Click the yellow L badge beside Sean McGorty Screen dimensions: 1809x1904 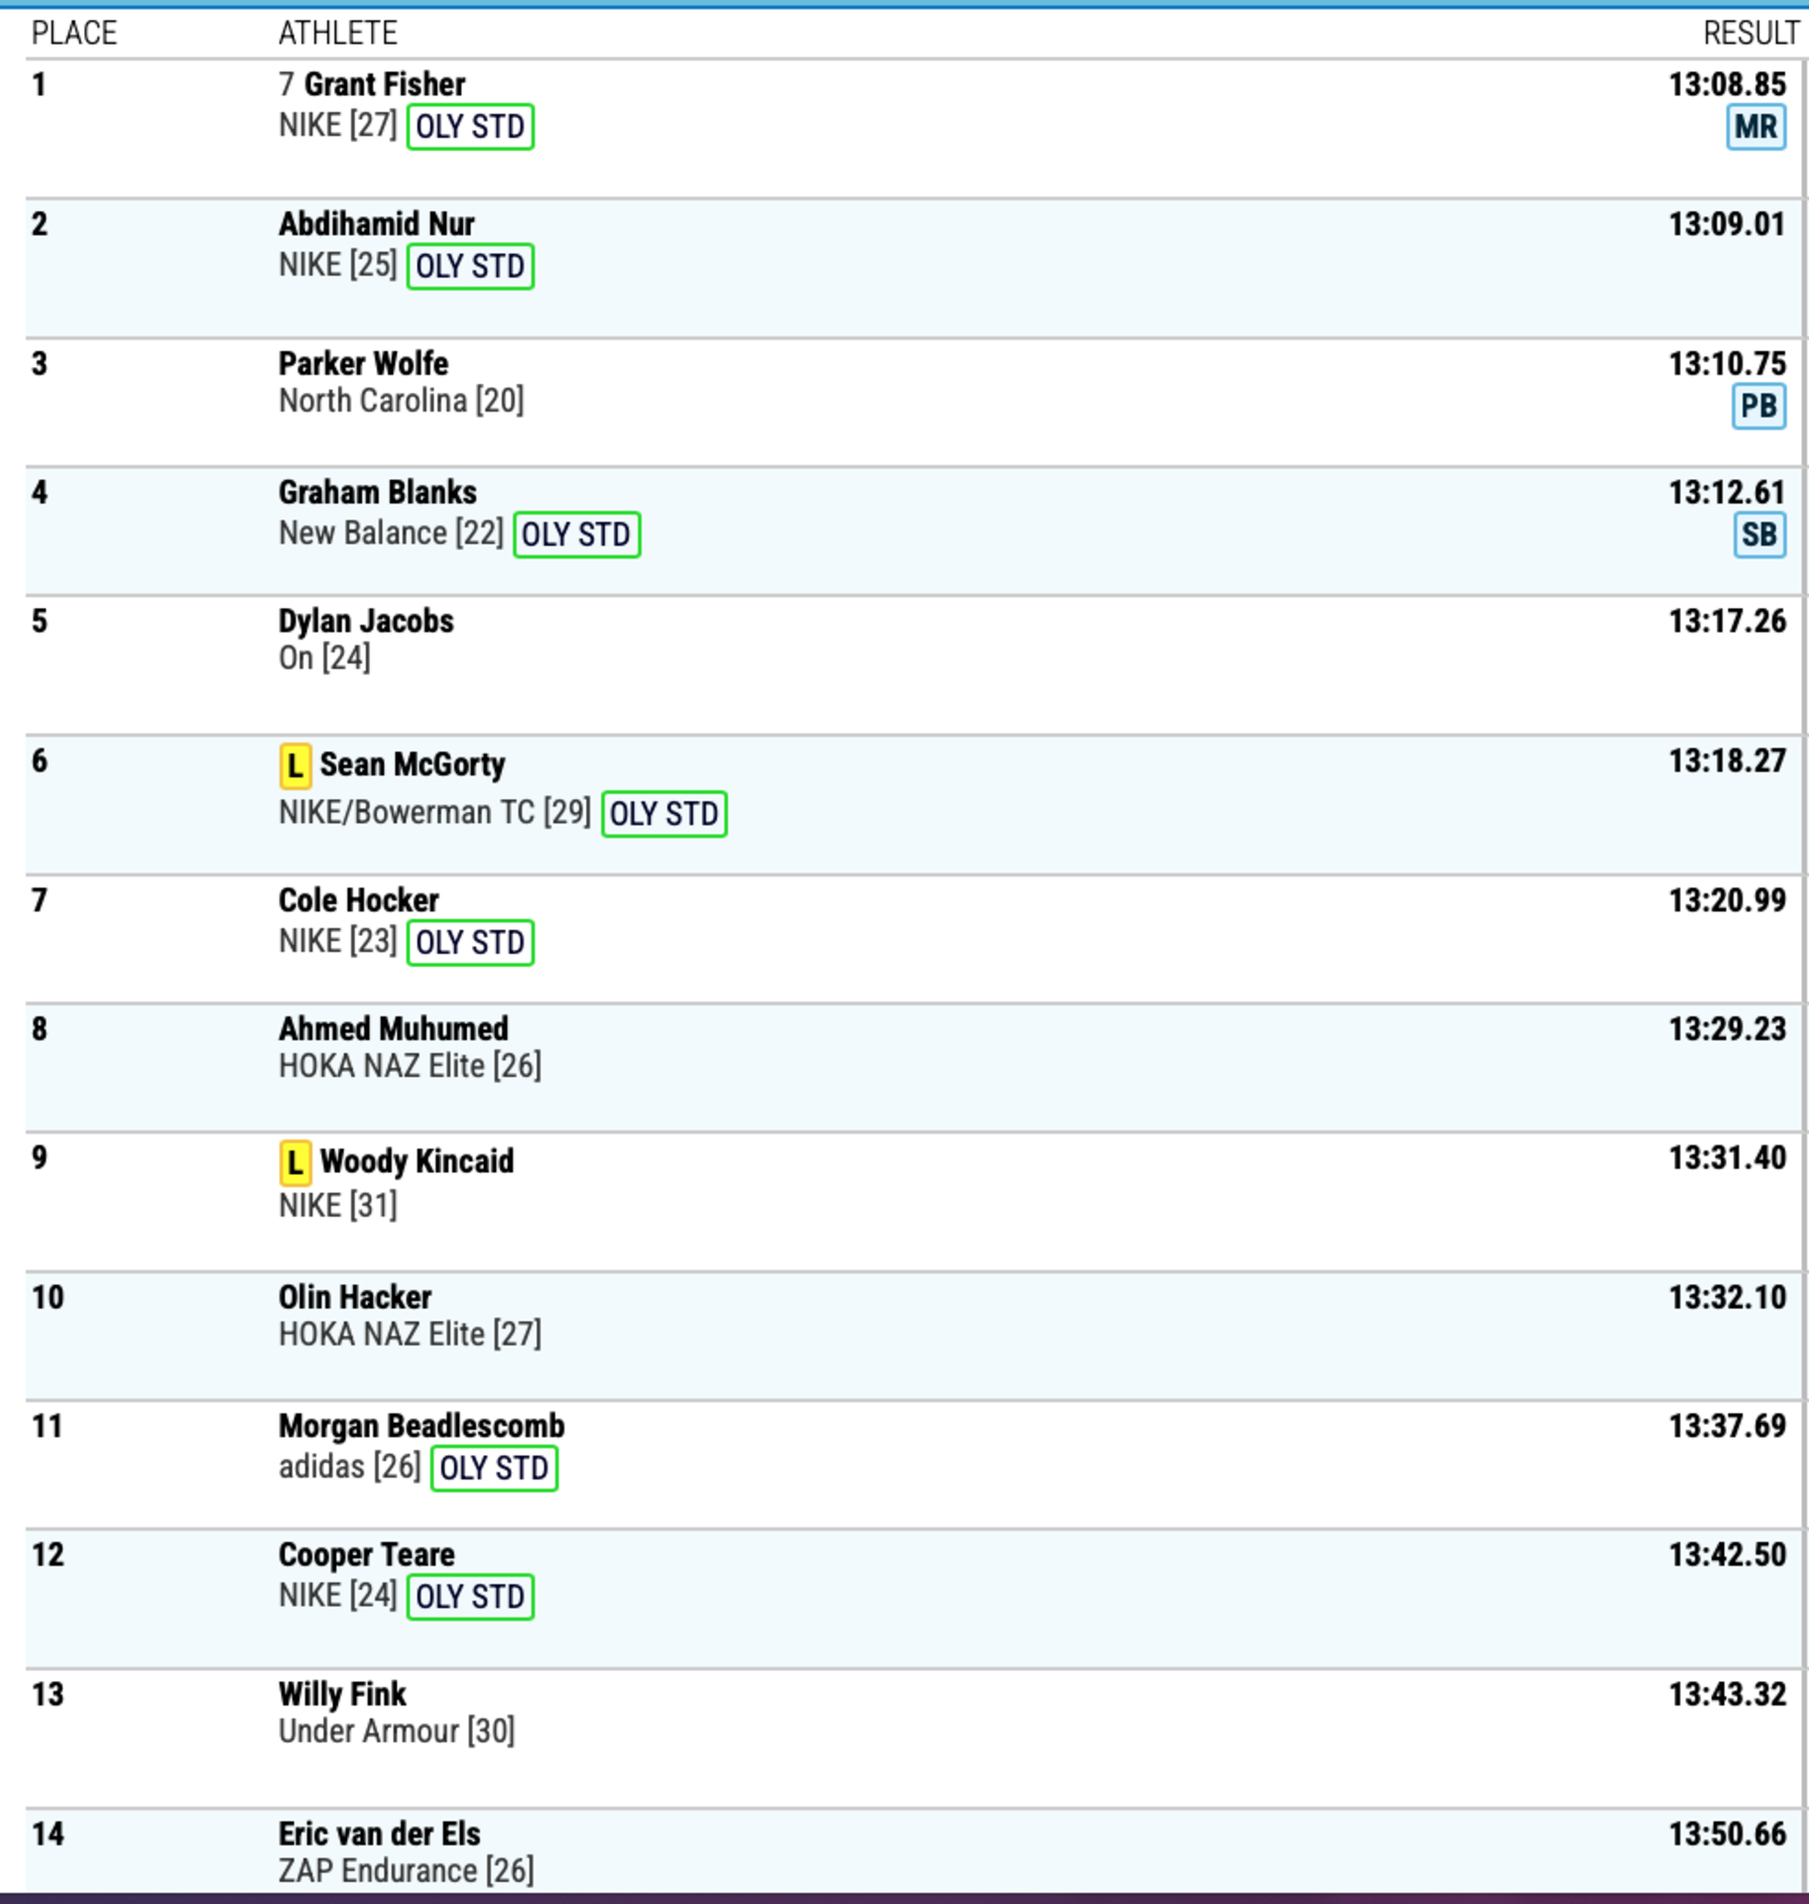[x=295, y=766]
